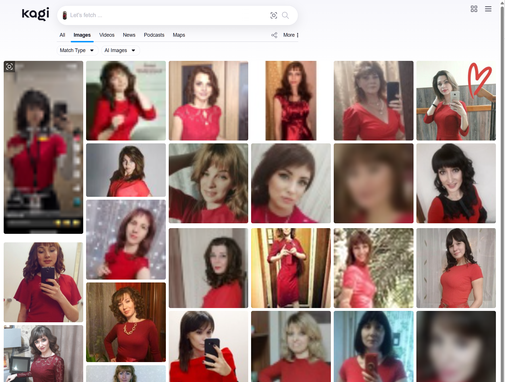Switch to the Videos tab
Screen dimensions: 505x382
click(107, 35)
